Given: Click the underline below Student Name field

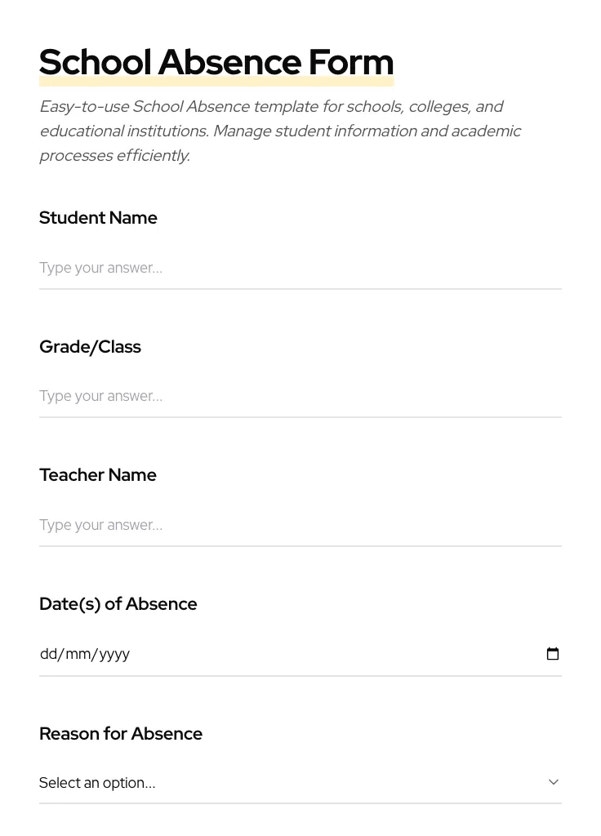Looking at the screenshot, I should [300, 287].
